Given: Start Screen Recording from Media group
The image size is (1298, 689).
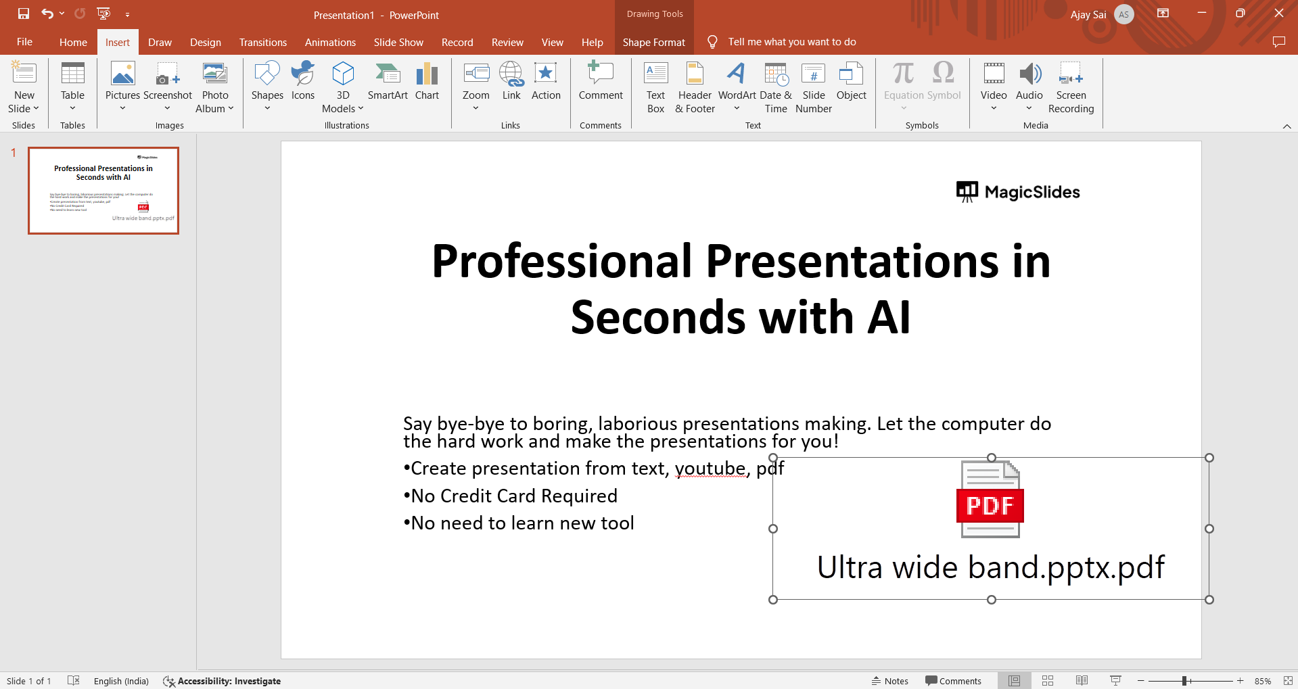Looking at the screenshot, I should [x=1071, y=87].
